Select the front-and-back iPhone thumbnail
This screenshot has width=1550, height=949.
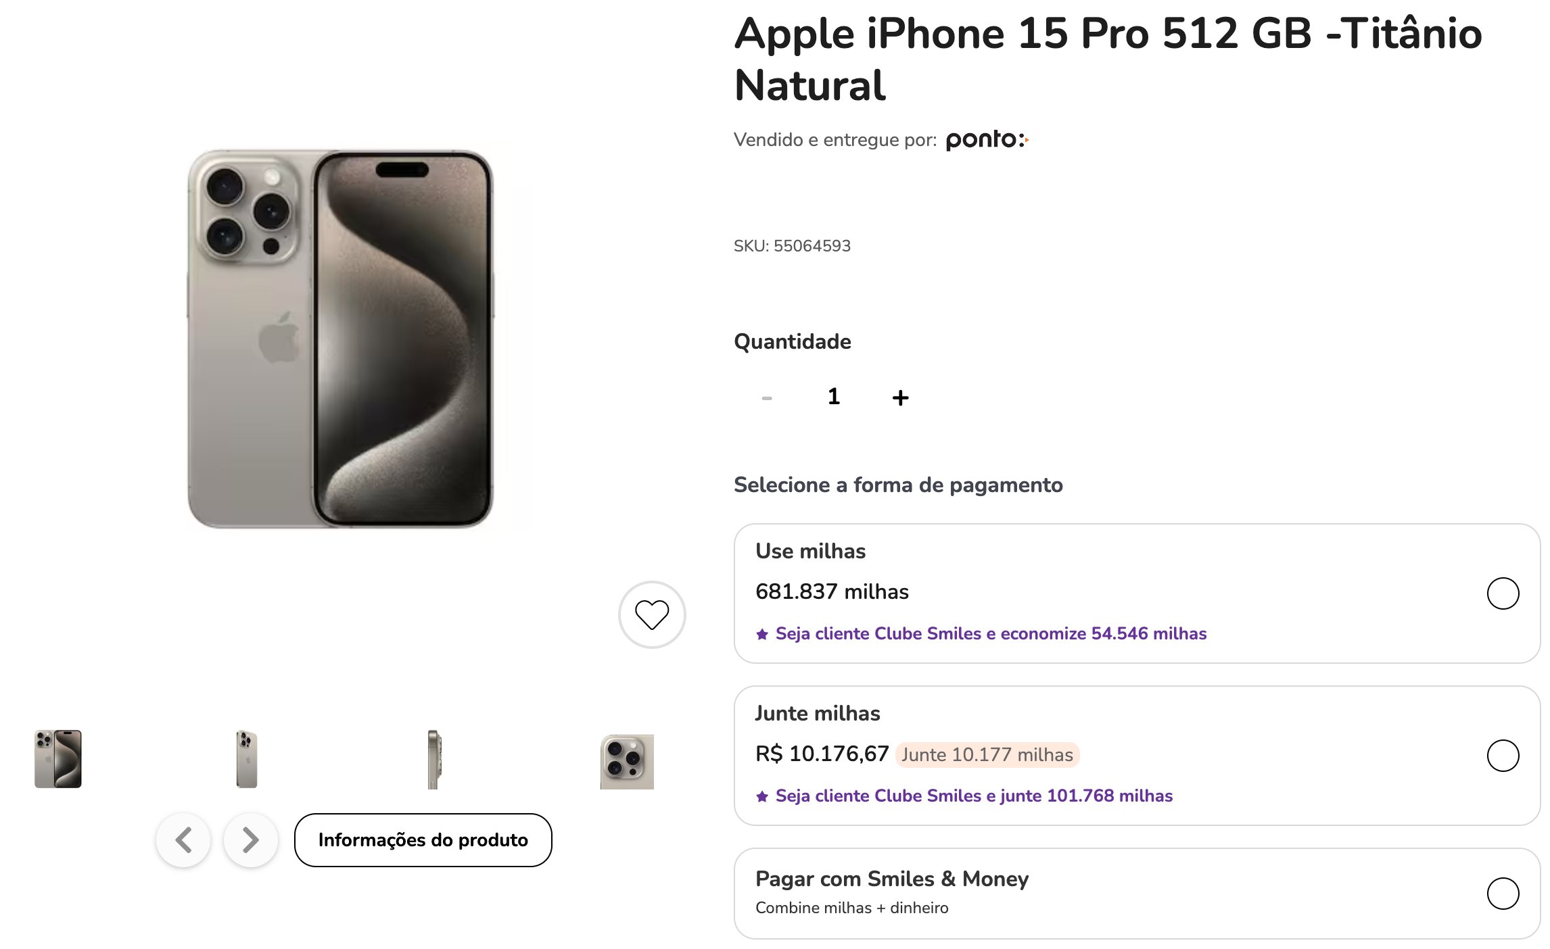coord(58,759)
